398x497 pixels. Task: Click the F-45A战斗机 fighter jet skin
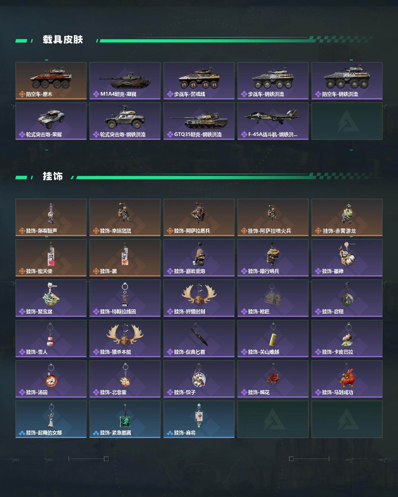(273, 121)
